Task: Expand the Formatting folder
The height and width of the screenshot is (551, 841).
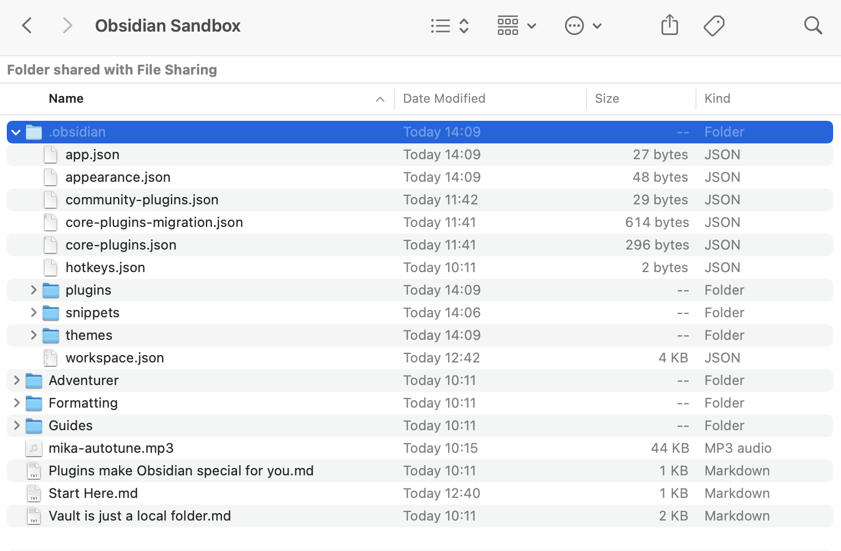Action: 16,403
